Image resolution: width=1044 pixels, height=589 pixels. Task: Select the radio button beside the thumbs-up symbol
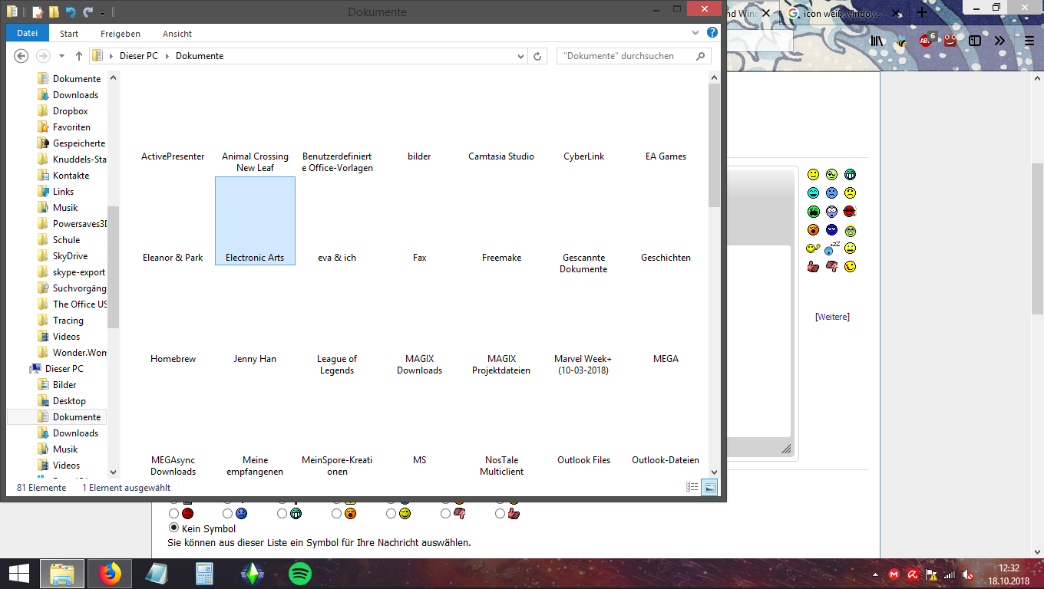click(500, 513)
